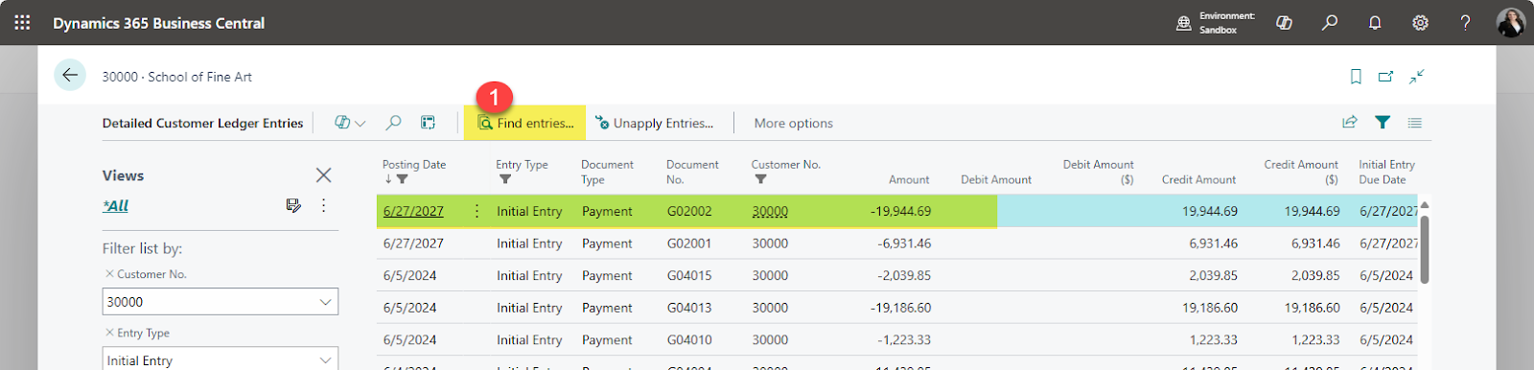The width and height of the screenshot is (1534, 370).
Task: Sort by Posting Date column header
Action: point(414,165)
